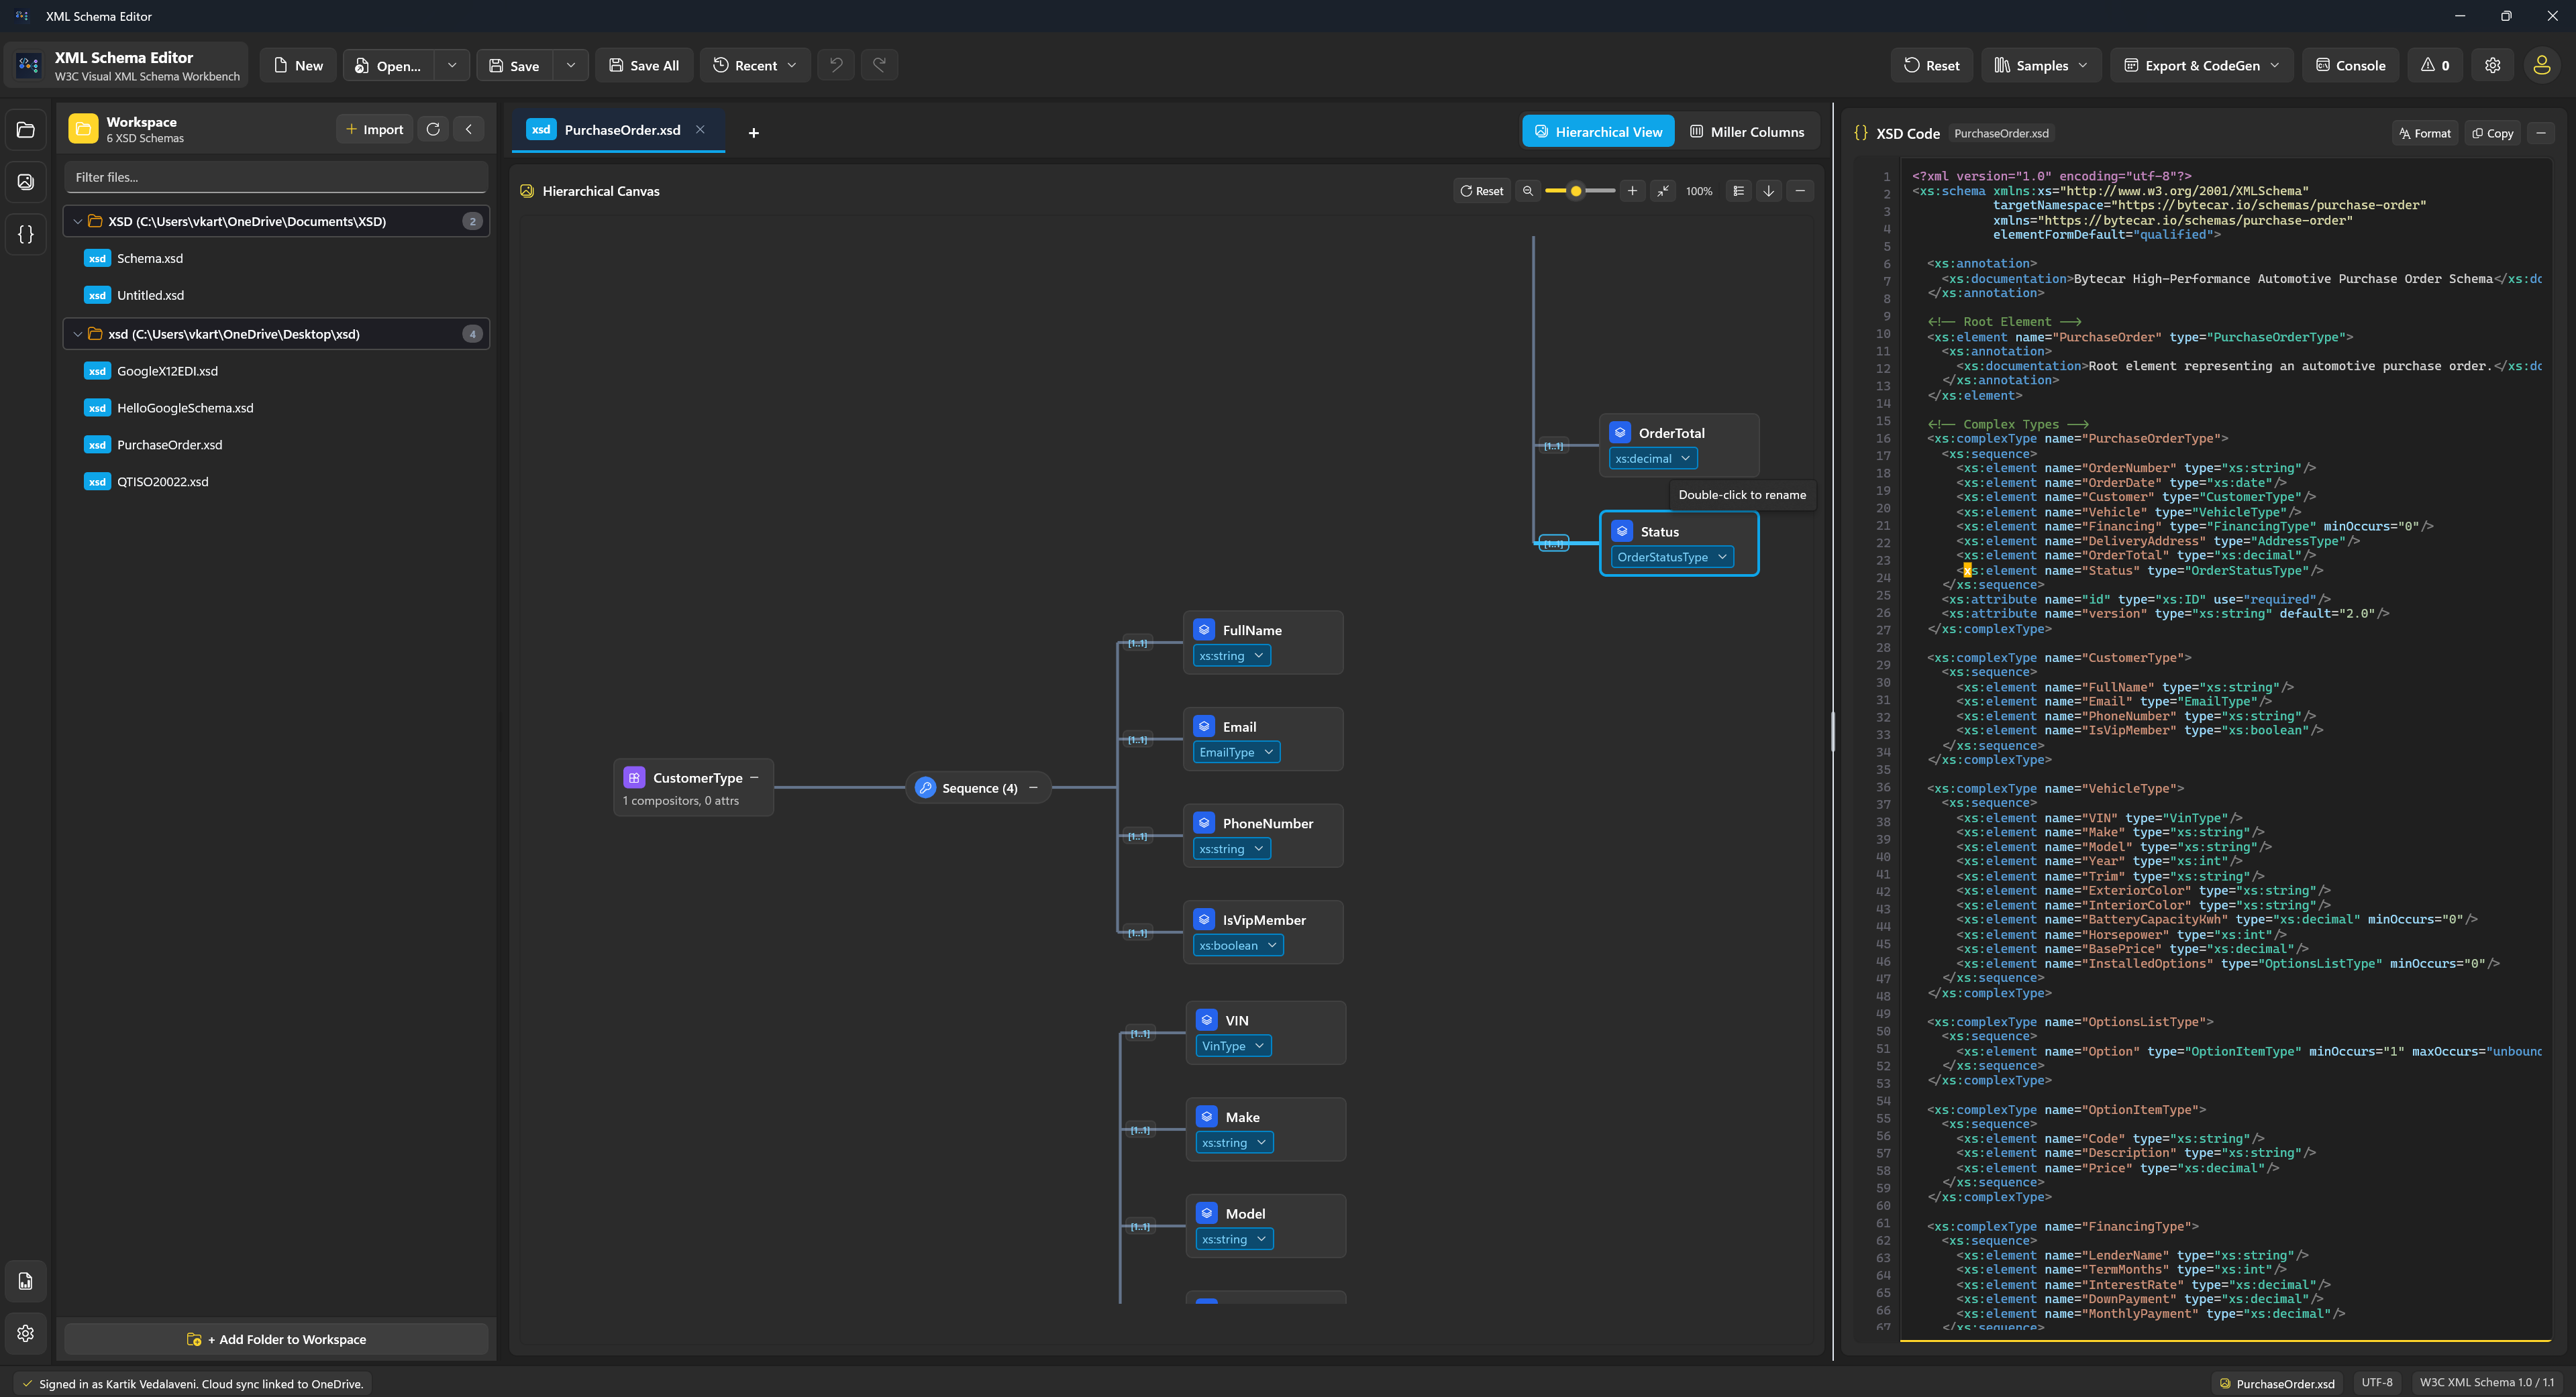The width and height of the screenshot is (2576, 1397).
Task: Switch to Miller Columns view
Action: point(1746,132)
